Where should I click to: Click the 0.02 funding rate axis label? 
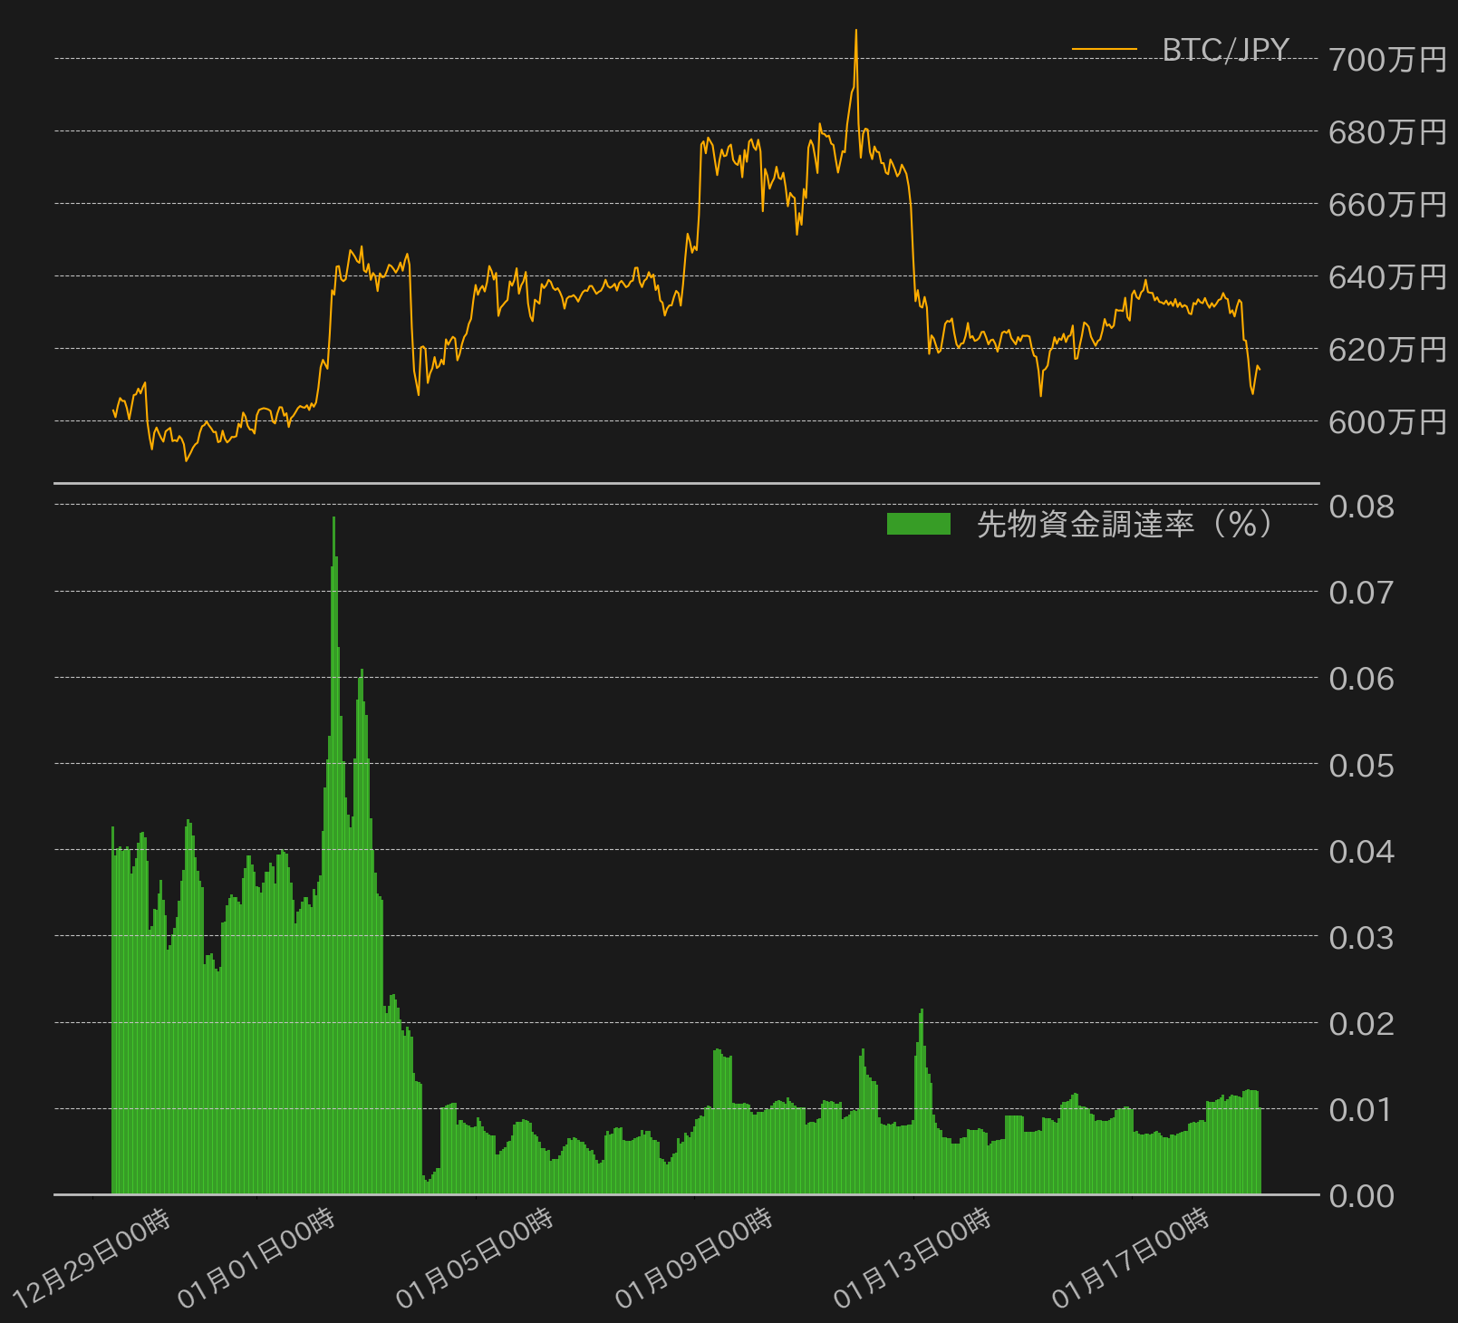click(1361, 1024)
